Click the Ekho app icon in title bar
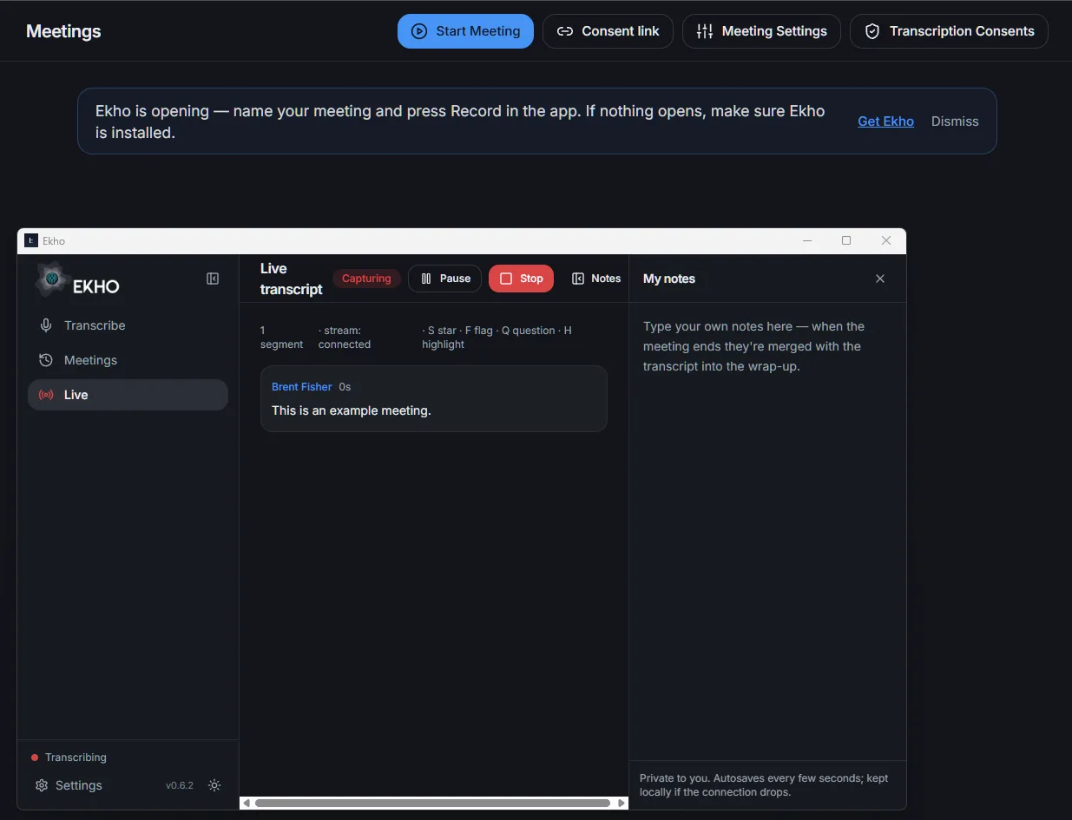This screenshot has width=1072, height=820. click(x=31, y=240)
